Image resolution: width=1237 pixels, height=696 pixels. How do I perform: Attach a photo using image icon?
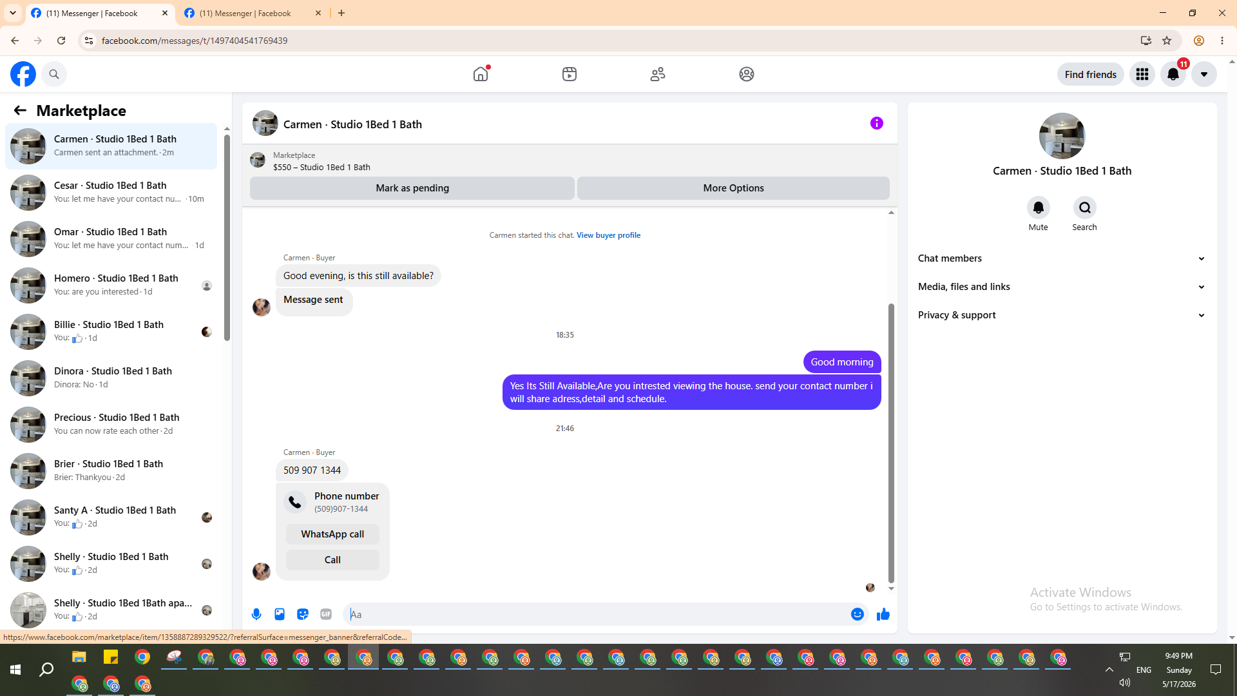click(280, 614)
